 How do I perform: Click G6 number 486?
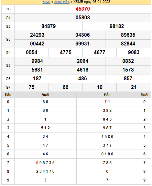click(82, 78)
